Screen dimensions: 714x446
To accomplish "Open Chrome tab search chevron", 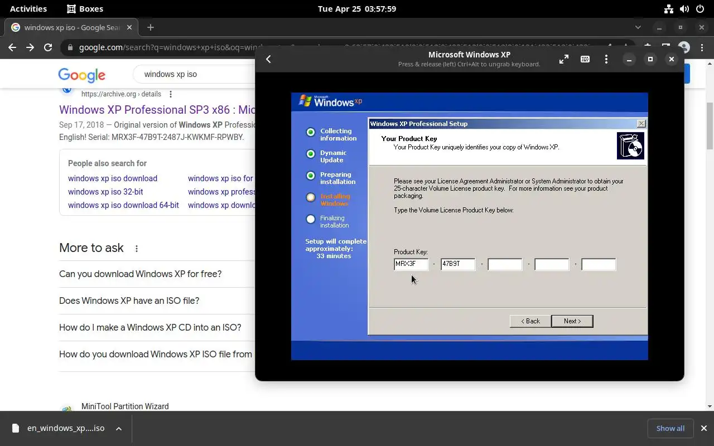I will pos(638,27).
